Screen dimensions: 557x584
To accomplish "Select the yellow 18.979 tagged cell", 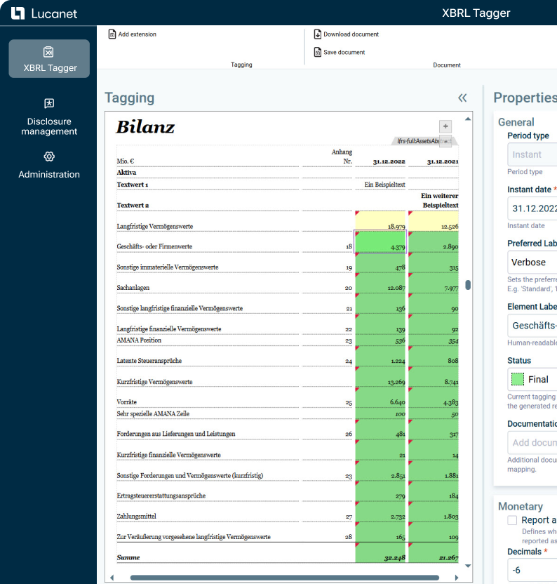I will (x=380, y=223).
